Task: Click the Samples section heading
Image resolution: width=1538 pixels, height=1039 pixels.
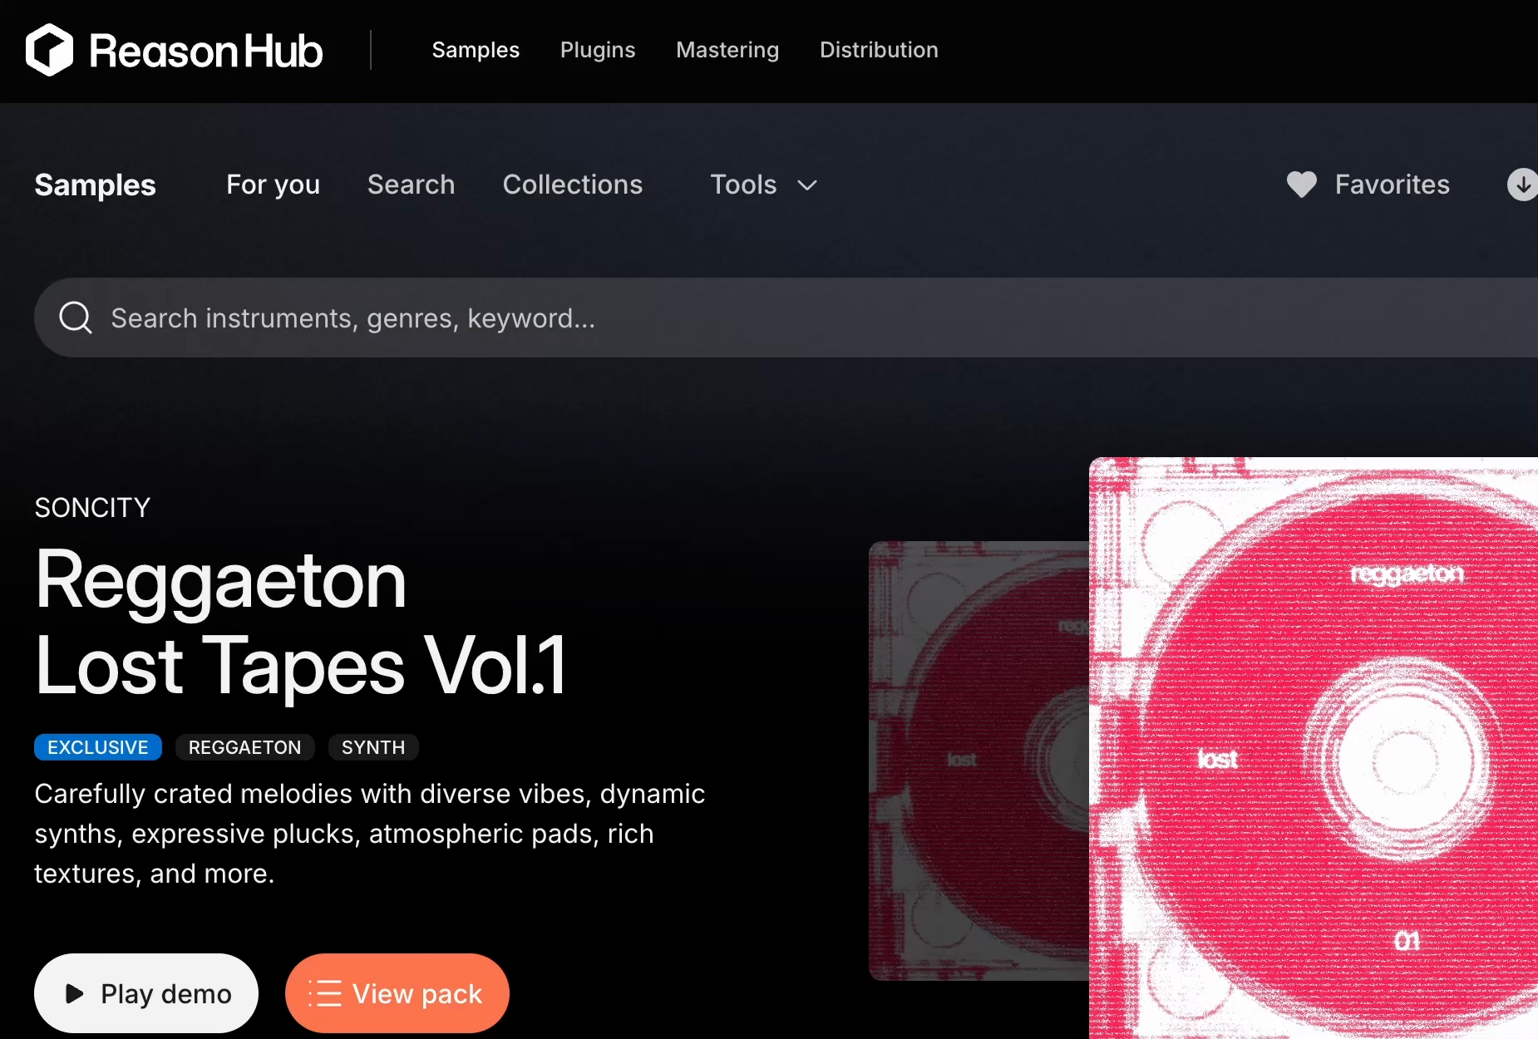Action: pyautogui.click(x=96, y=185)
